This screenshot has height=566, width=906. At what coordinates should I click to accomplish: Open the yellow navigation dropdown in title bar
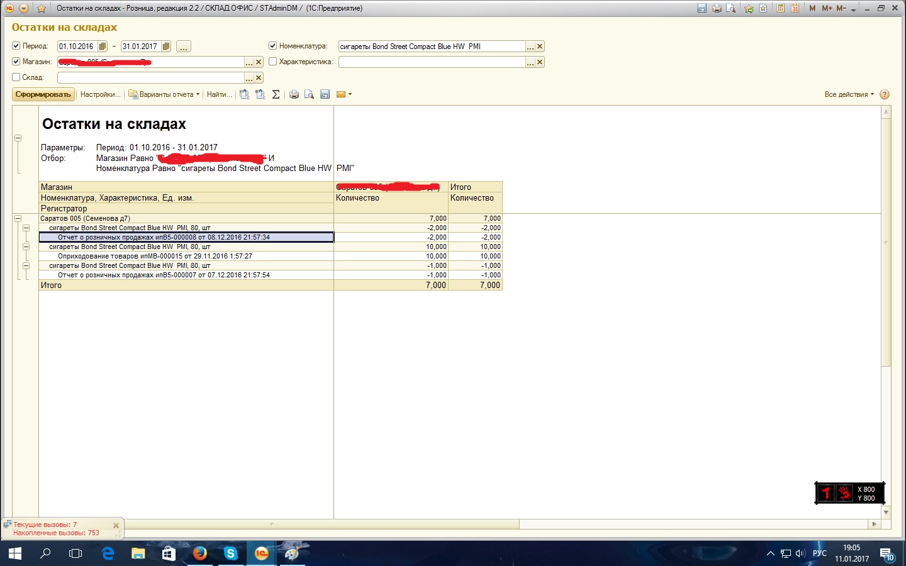point(24,8)
